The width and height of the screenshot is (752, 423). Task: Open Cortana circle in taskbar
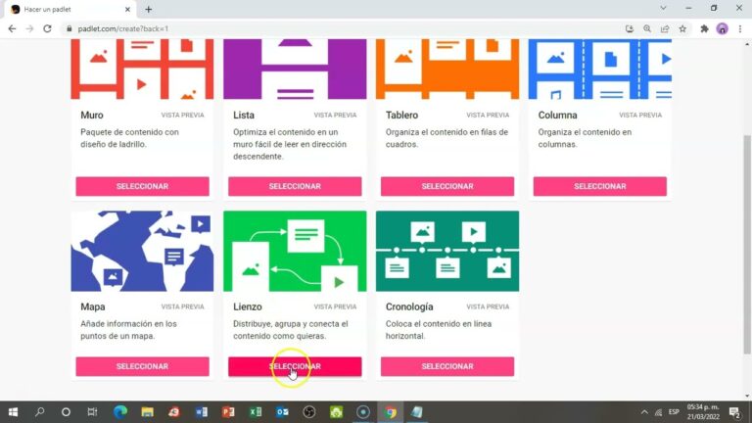point(66,412)
